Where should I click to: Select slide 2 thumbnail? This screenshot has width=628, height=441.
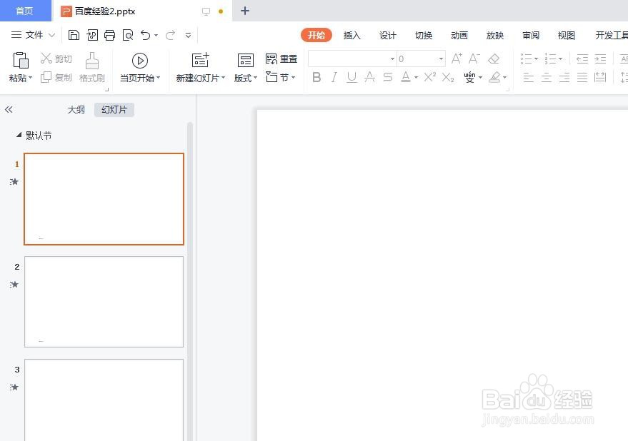(x=104, y=302)
